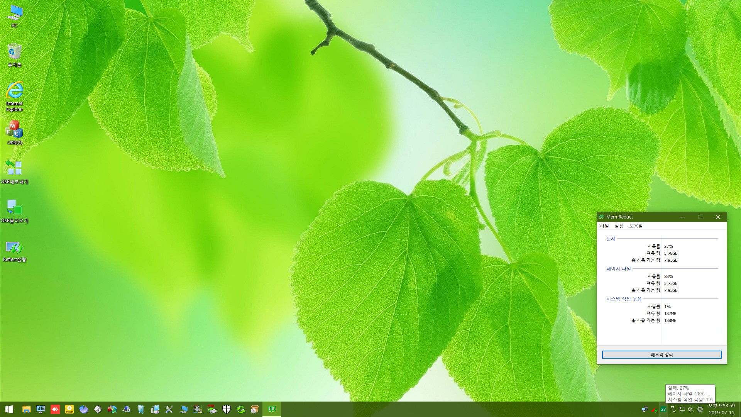
Task: Open the Windows Start menu
Action: [x=9, y=409]
